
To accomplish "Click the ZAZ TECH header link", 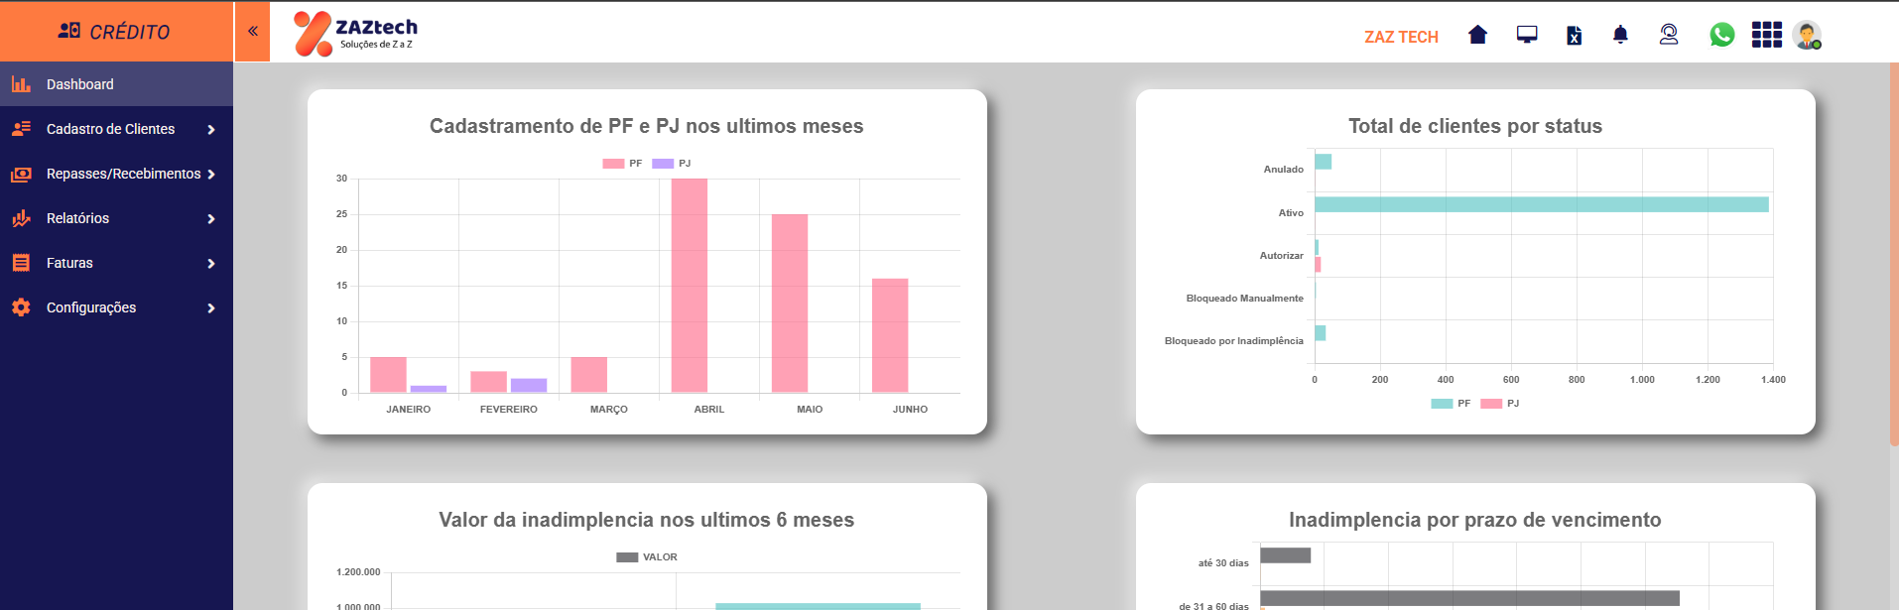I will click(x=1401, y=37).
